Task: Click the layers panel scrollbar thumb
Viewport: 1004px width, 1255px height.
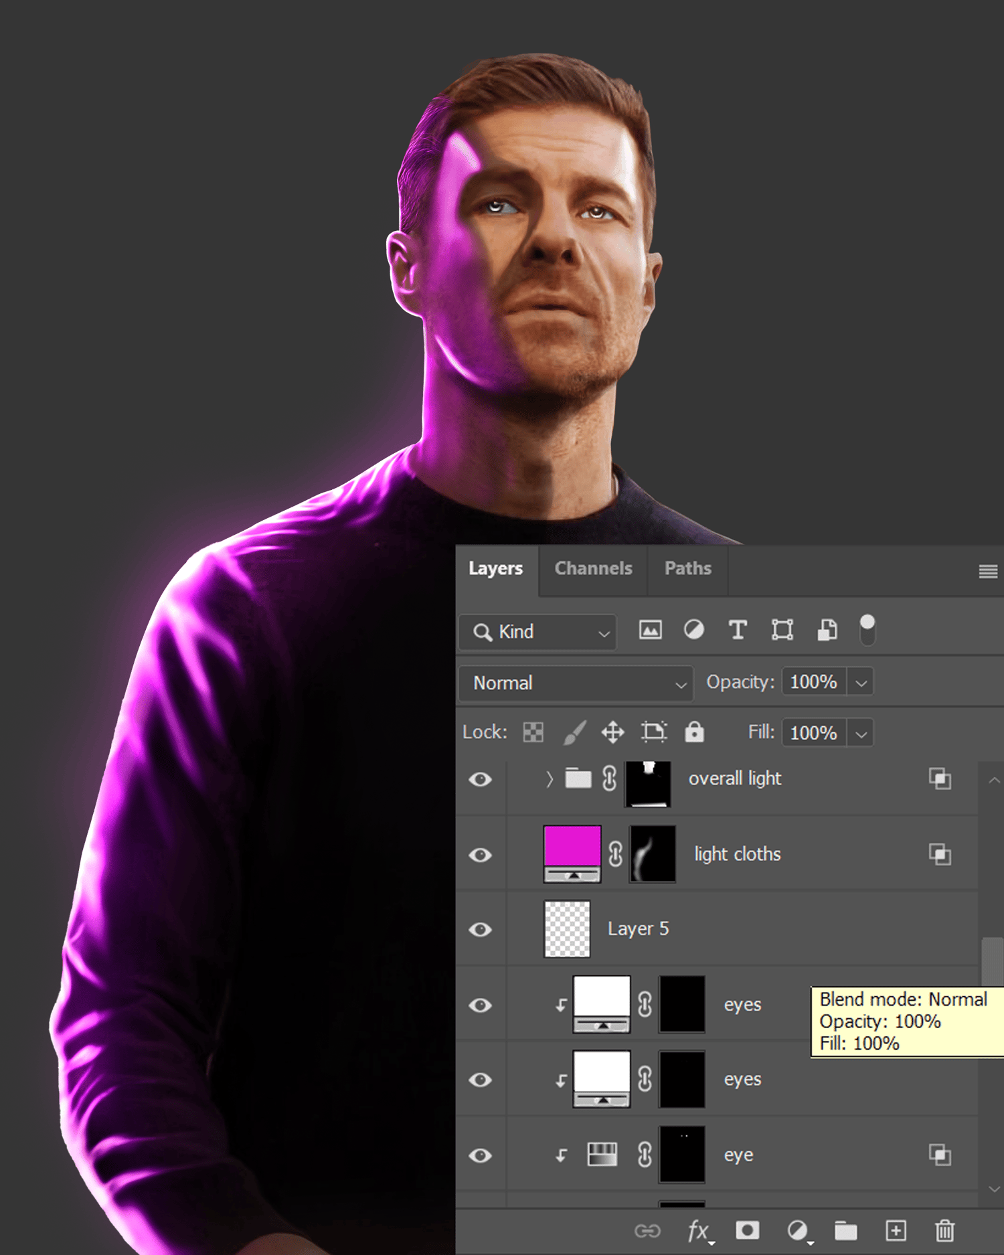Action: 993,962
